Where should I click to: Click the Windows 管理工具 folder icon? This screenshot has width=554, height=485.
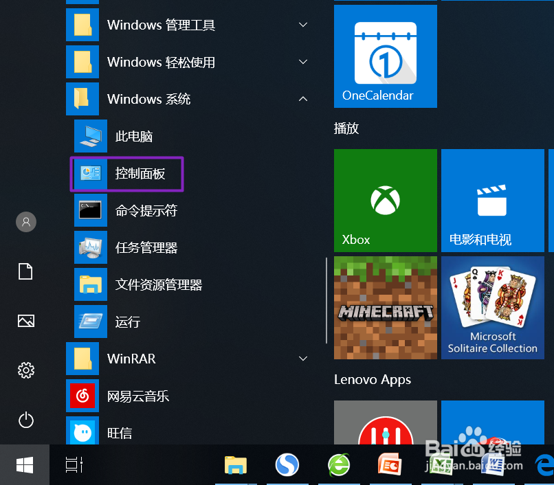point(82,25)
